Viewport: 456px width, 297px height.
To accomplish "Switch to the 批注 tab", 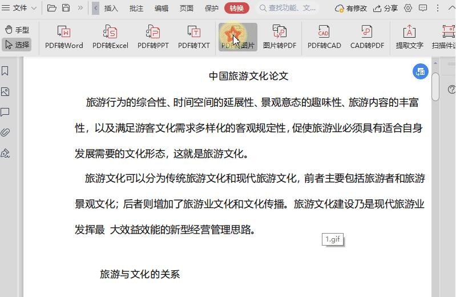I will click(136, 8).
